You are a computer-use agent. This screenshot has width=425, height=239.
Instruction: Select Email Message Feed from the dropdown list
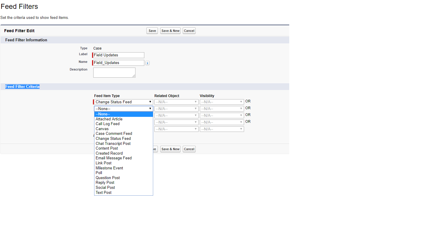[114, 158]
